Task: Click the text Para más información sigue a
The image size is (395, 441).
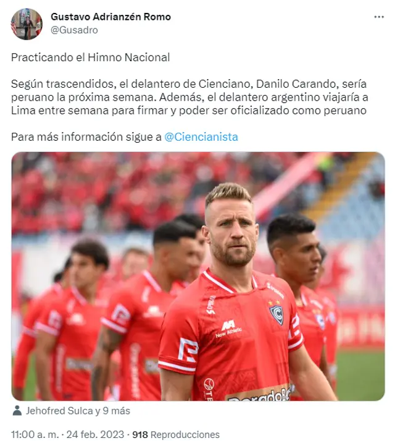Action: (x=86, y=137)
